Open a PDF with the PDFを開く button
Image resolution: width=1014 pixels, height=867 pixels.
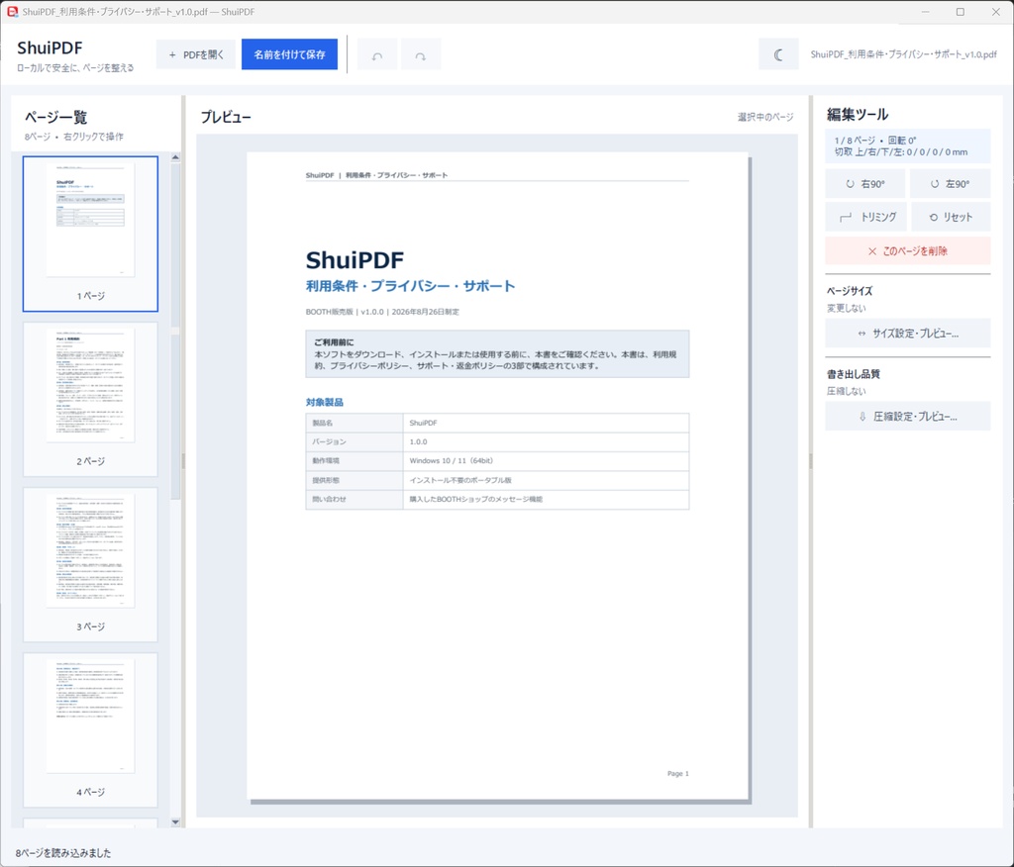tap(196, 54)
